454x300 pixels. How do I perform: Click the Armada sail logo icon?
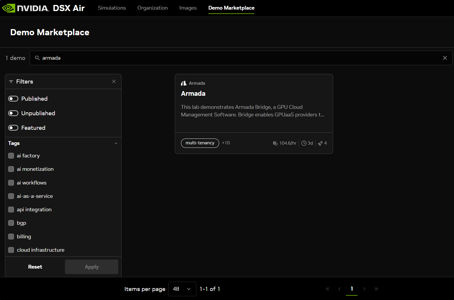(184, 83)
